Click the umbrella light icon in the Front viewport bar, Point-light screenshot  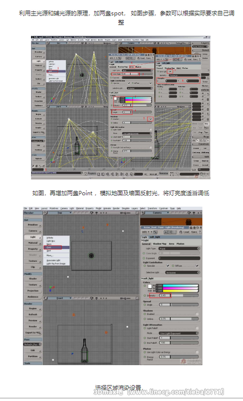96,298
